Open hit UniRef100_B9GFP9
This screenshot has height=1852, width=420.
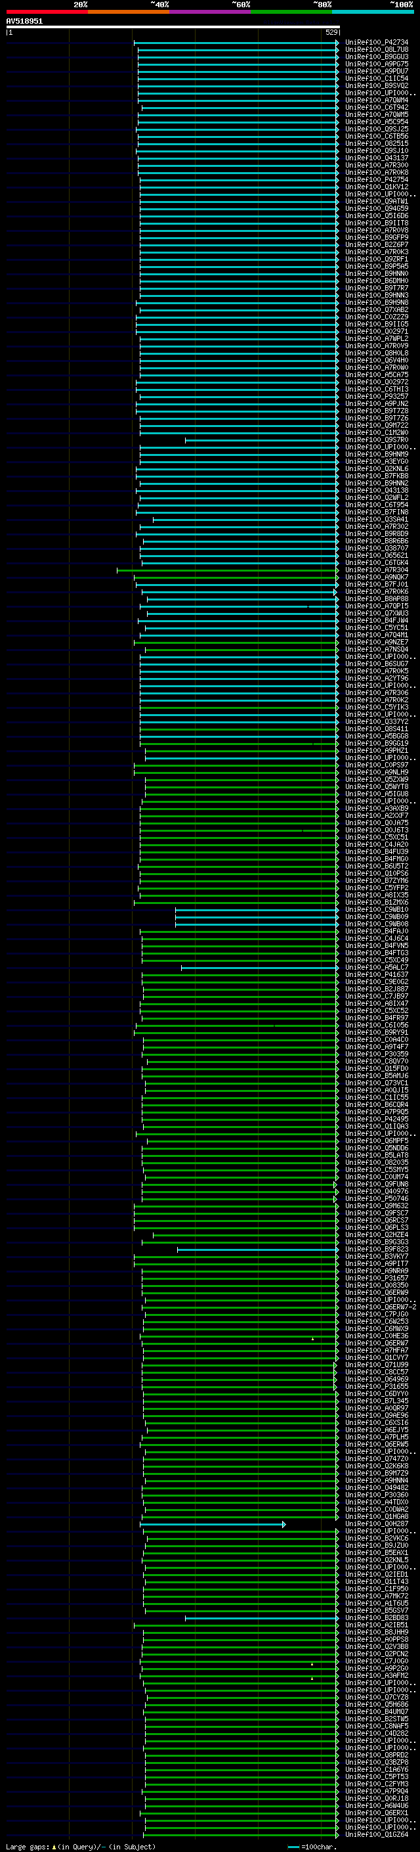(377, 237)
